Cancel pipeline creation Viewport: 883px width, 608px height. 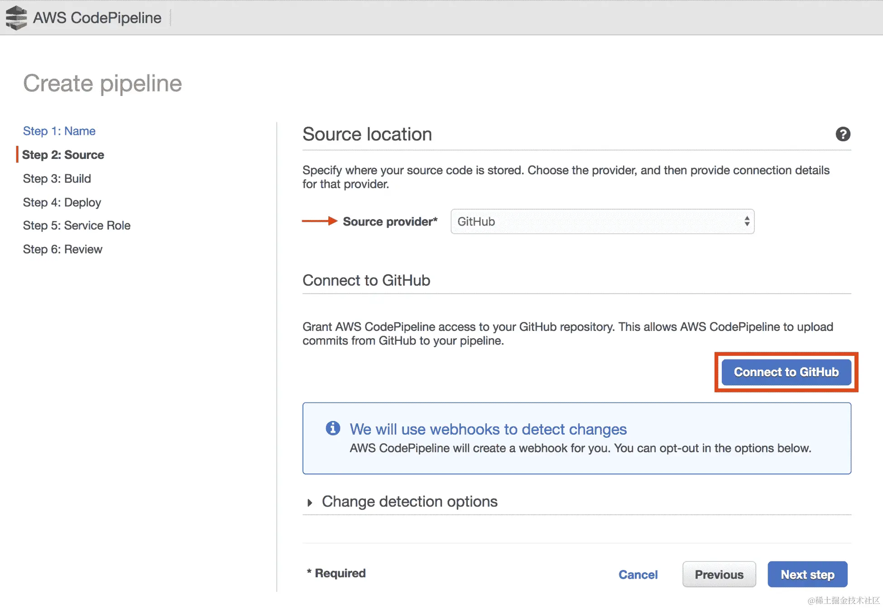[638, 574]
